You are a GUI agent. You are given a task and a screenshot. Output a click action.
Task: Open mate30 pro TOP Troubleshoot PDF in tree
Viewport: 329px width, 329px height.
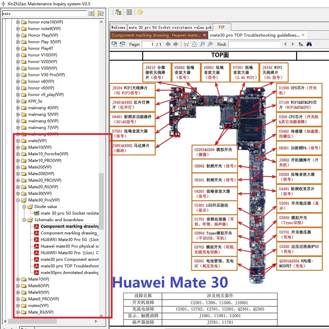click(69, 266)
